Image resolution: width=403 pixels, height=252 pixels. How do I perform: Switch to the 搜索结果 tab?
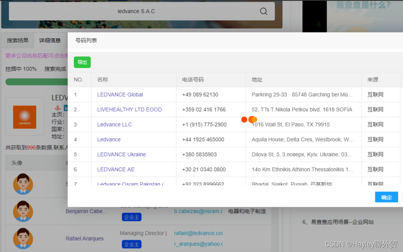(17, 40)
